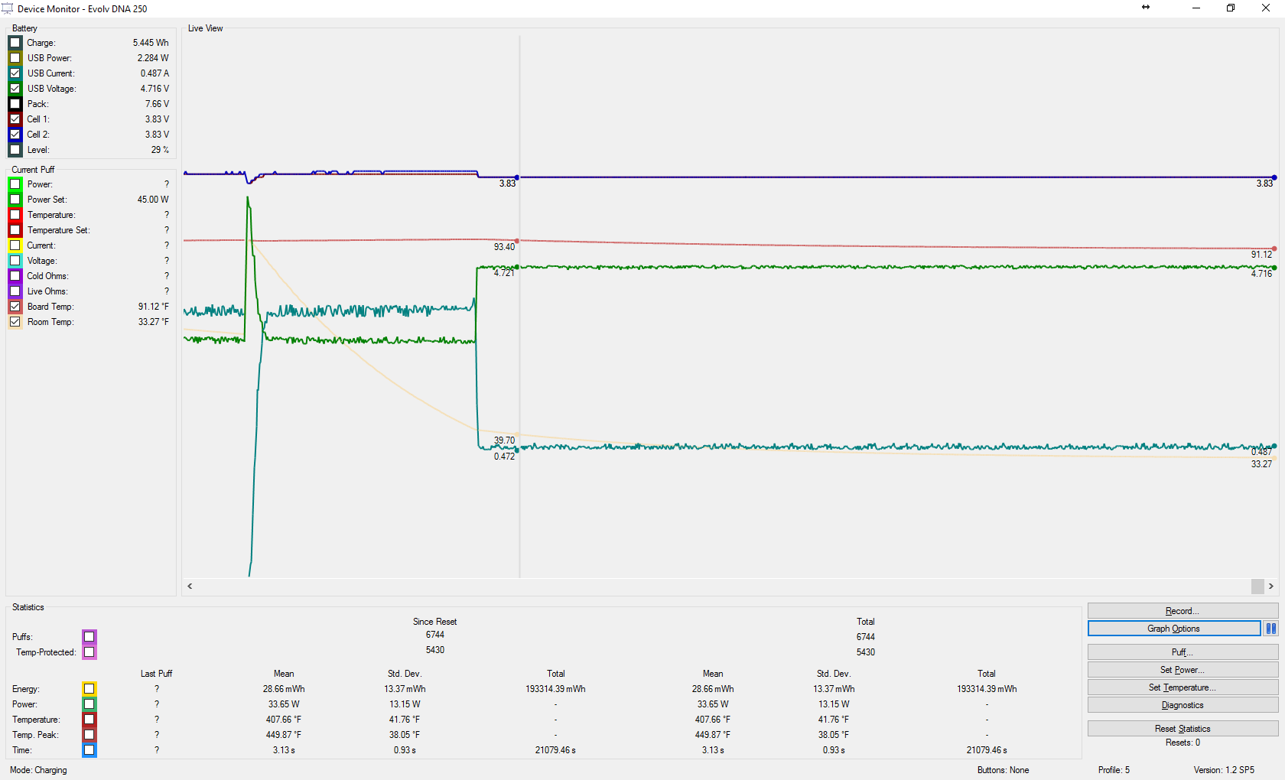Click the resize arrows icon in the title bar
Image resolution: width=1285 pixels, height=780 pixels.
click(1146, 8)
